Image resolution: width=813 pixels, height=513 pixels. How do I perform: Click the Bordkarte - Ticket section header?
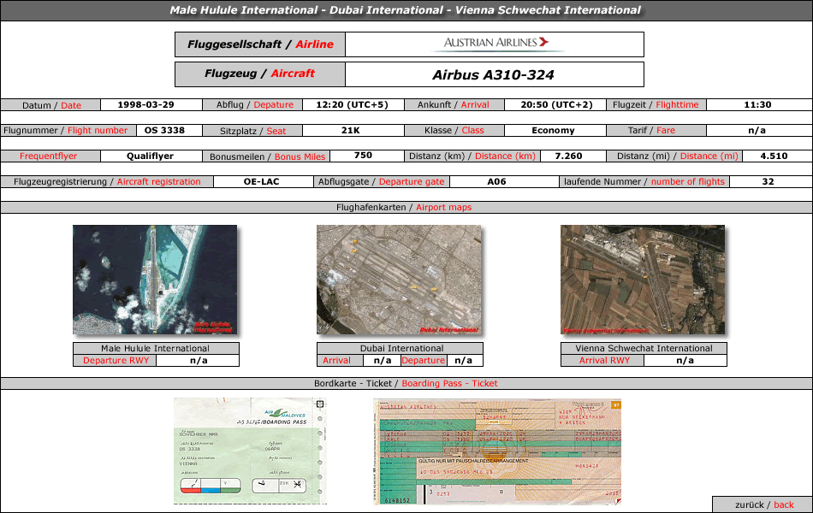405,383
